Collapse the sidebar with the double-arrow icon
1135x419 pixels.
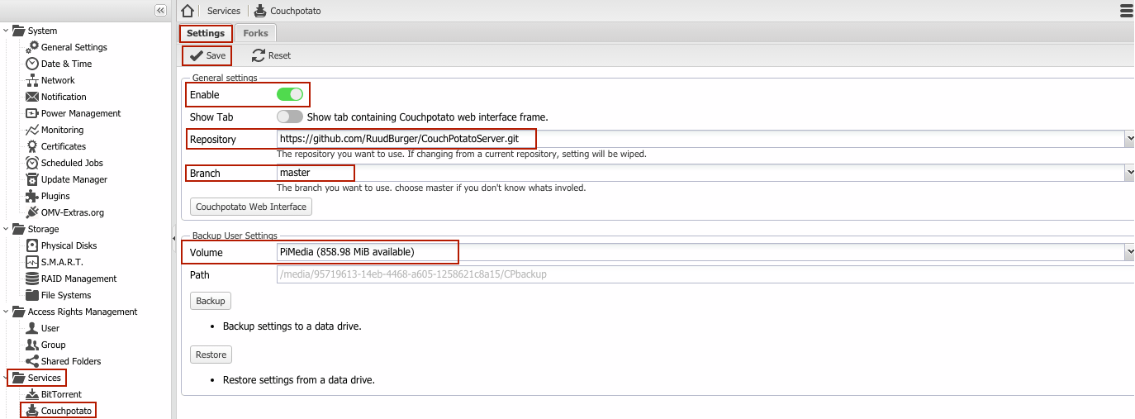tap(160, 10)
